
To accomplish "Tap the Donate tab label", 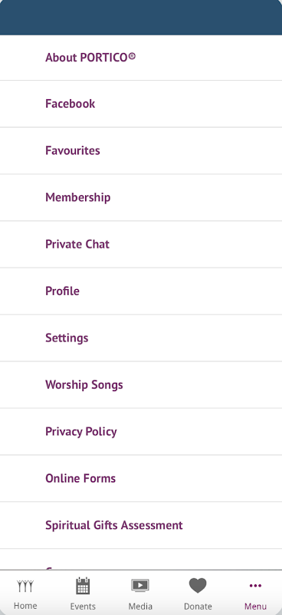I will [x=198, y=607].
